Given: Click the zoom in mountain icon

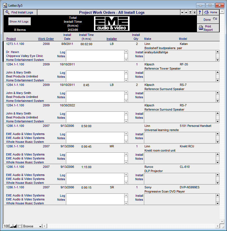Looking at the screenshot, I should coord(15,226).
